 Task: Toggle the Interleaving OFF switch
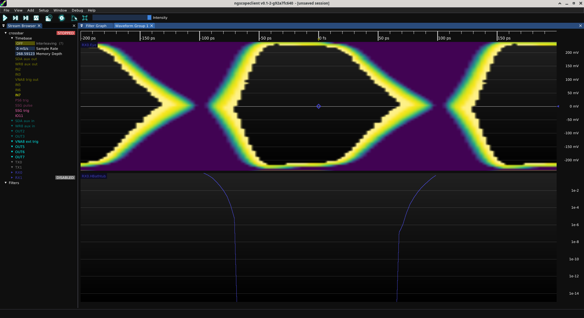(x=25, y=43)
